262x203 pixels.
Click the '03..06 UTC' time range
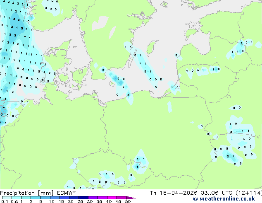216,193
